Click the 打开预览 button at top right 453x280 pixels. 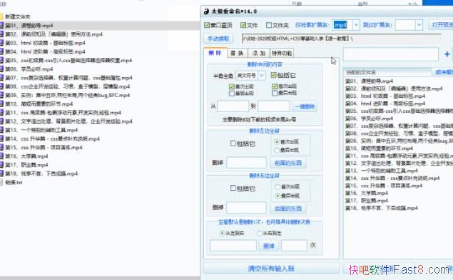point(441,25)
